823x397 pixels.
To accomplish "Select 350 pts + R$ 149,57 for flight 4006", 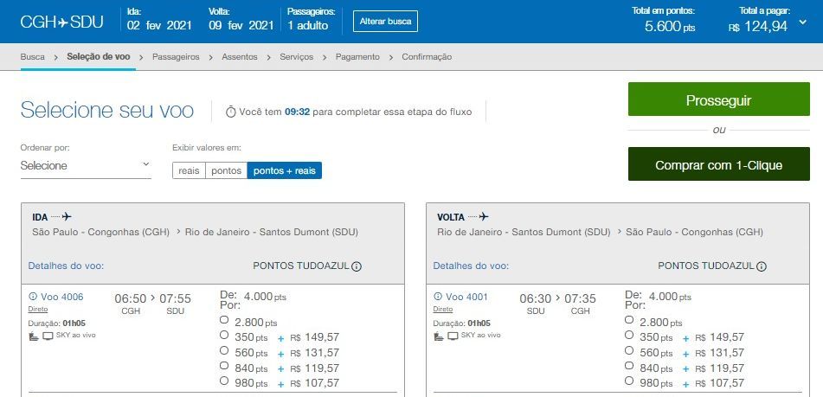I will (x=224, y=335).
